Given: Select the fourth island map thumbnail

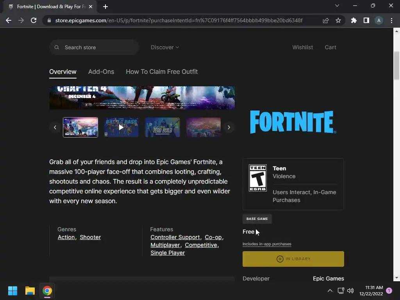Looking at the screenshot, I should pos(204,127).
